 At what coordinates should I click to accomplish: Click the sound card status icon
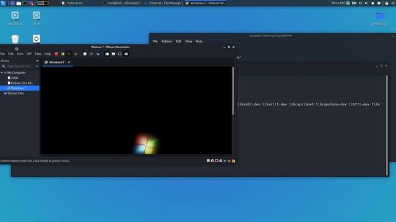tap(225, 161)
